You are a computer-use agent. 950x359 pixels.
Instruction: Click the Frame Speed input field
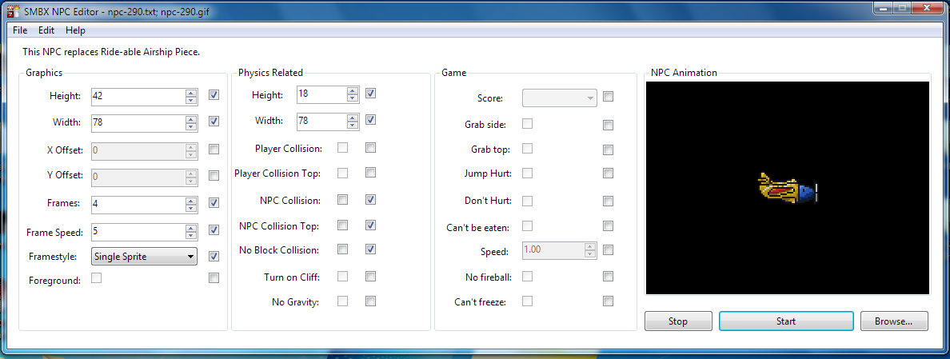click(x=138, y=230)
